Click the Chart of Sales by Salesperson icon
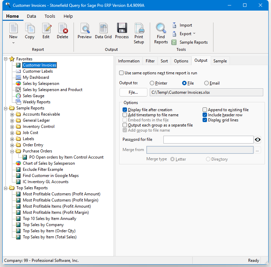This screenshot has height=267, width=271. coord(18,163)
